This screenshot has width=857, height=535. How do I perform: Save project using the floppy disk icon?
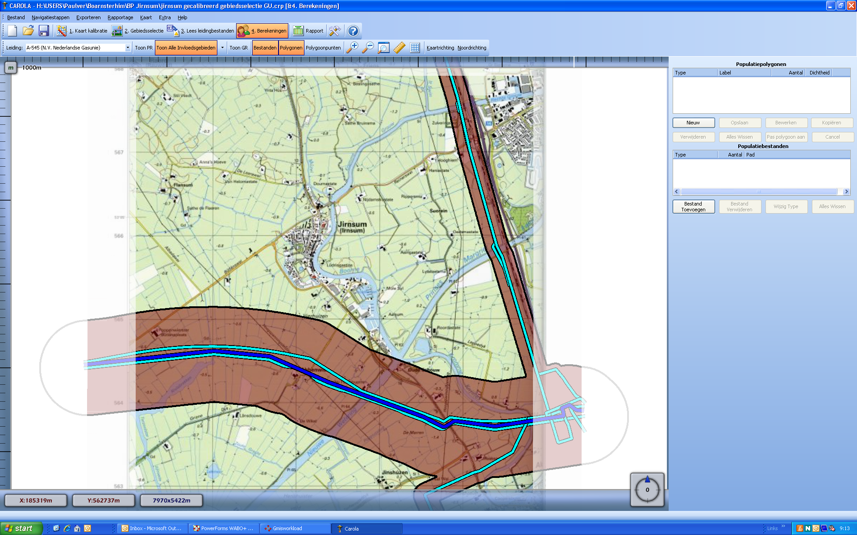coord(44,31)
